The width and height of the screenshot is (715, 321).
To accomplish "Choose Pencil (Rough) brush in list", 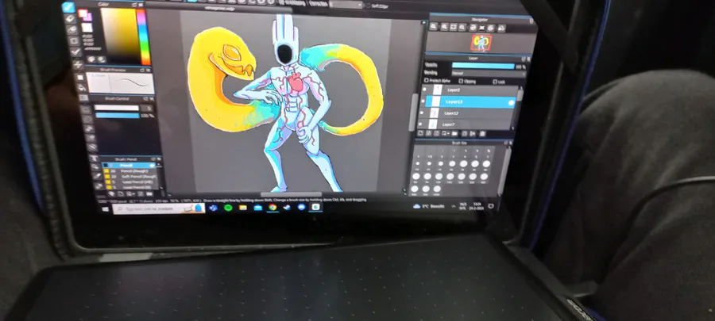I will [131, 170].
